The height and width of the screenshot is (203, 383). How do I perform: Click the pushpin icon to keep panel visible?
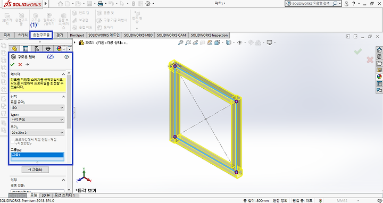[x=27, y=64]
